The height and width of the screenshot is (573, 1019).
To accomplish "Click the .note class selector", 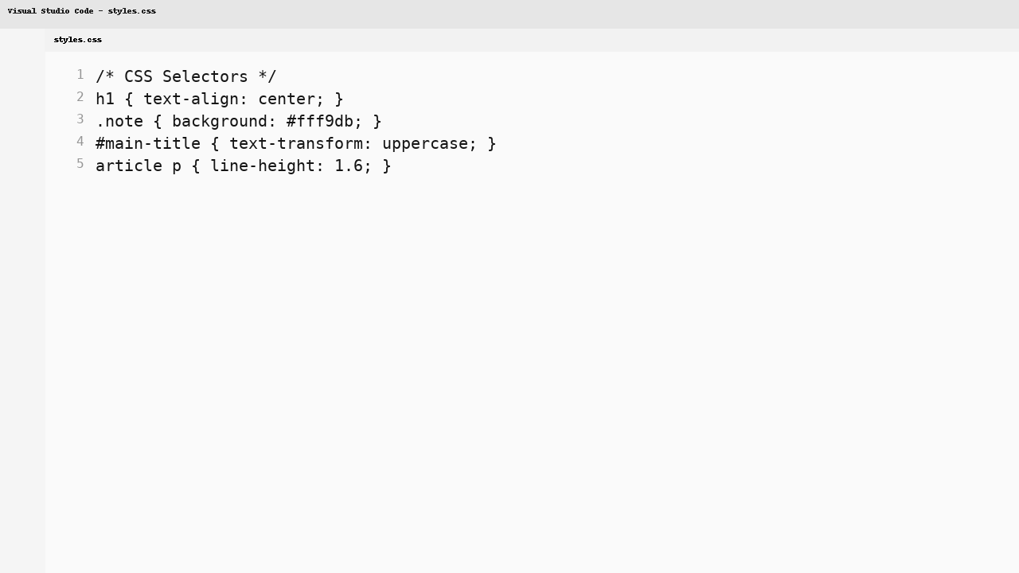I will pos(119,121).
